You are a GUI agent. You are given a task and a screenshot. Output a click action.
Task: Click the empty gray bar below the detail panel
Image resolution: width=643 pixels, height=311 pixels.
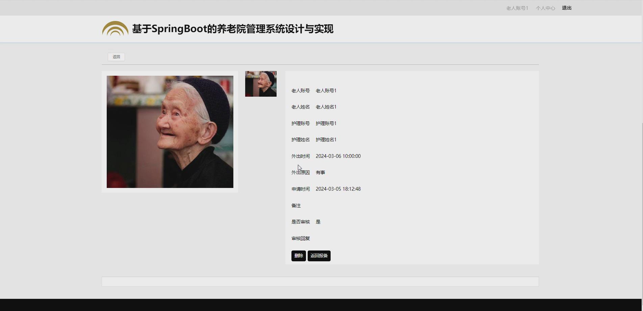320,281
